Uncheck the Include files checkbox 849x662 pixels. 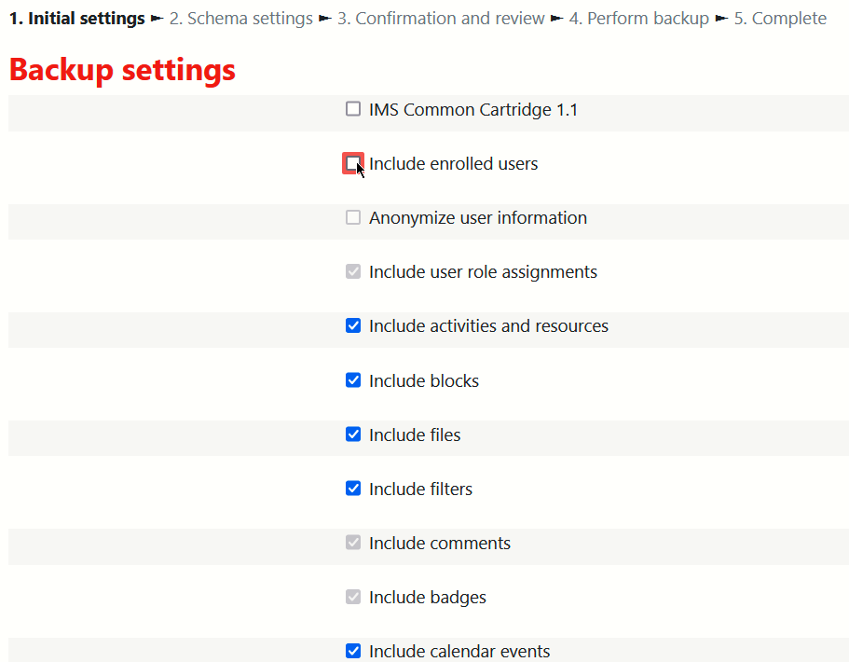(x=353, y=434)
